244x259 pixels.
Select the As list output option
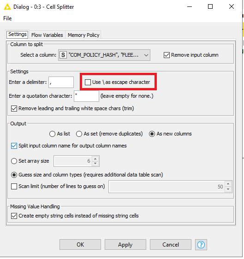tap(52, 134)
